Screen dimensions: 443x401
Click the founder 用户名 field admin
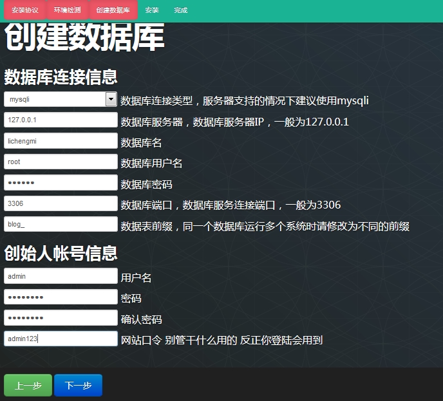coord(61,276)
